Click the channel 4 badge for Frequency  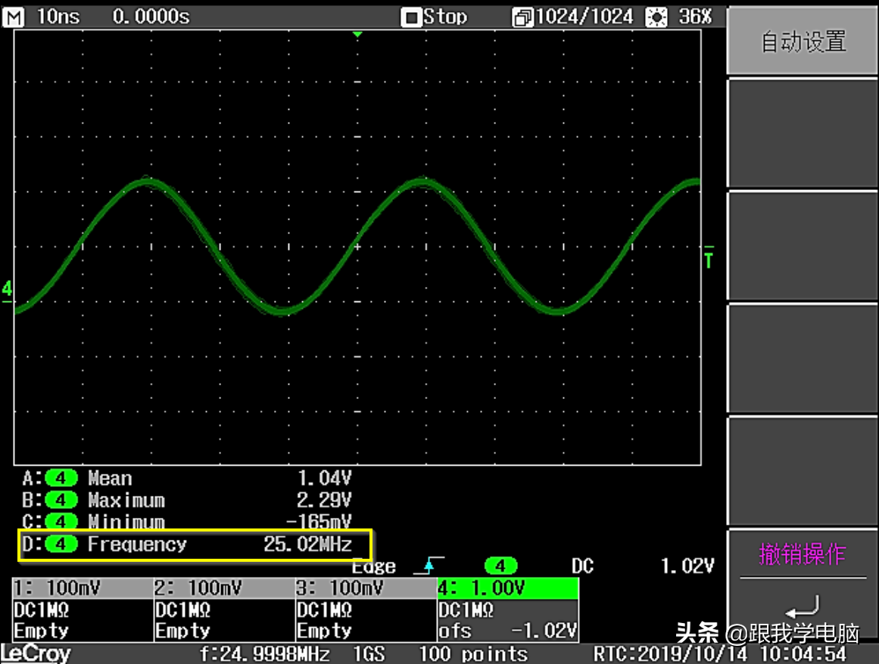click(61, 544)
